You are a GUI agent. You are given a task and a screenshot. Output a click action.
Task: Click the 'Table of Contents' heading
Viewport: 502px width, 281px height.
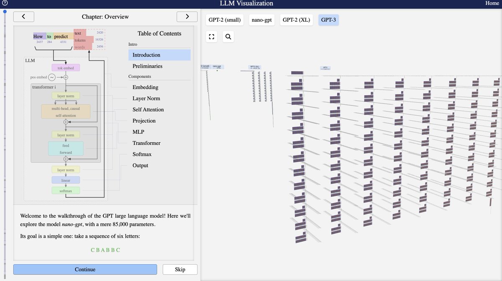pyautogui.click(x=159, y=33)
